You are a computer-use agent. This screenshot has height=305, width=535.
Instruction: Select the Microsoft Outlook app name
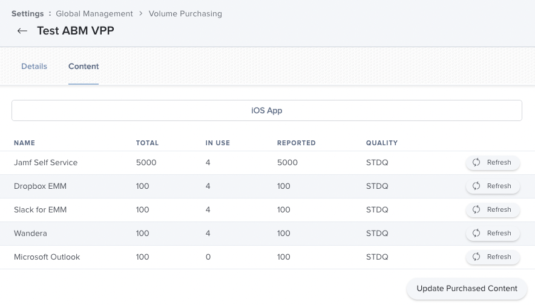point(47,257)
